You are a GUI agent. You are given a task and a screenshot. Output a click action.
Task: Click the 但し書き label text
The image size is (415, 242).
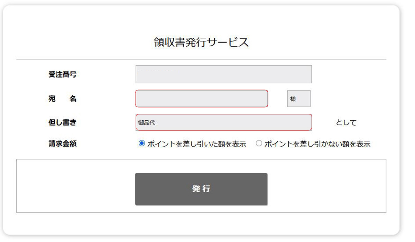click(x=62, y=122)
